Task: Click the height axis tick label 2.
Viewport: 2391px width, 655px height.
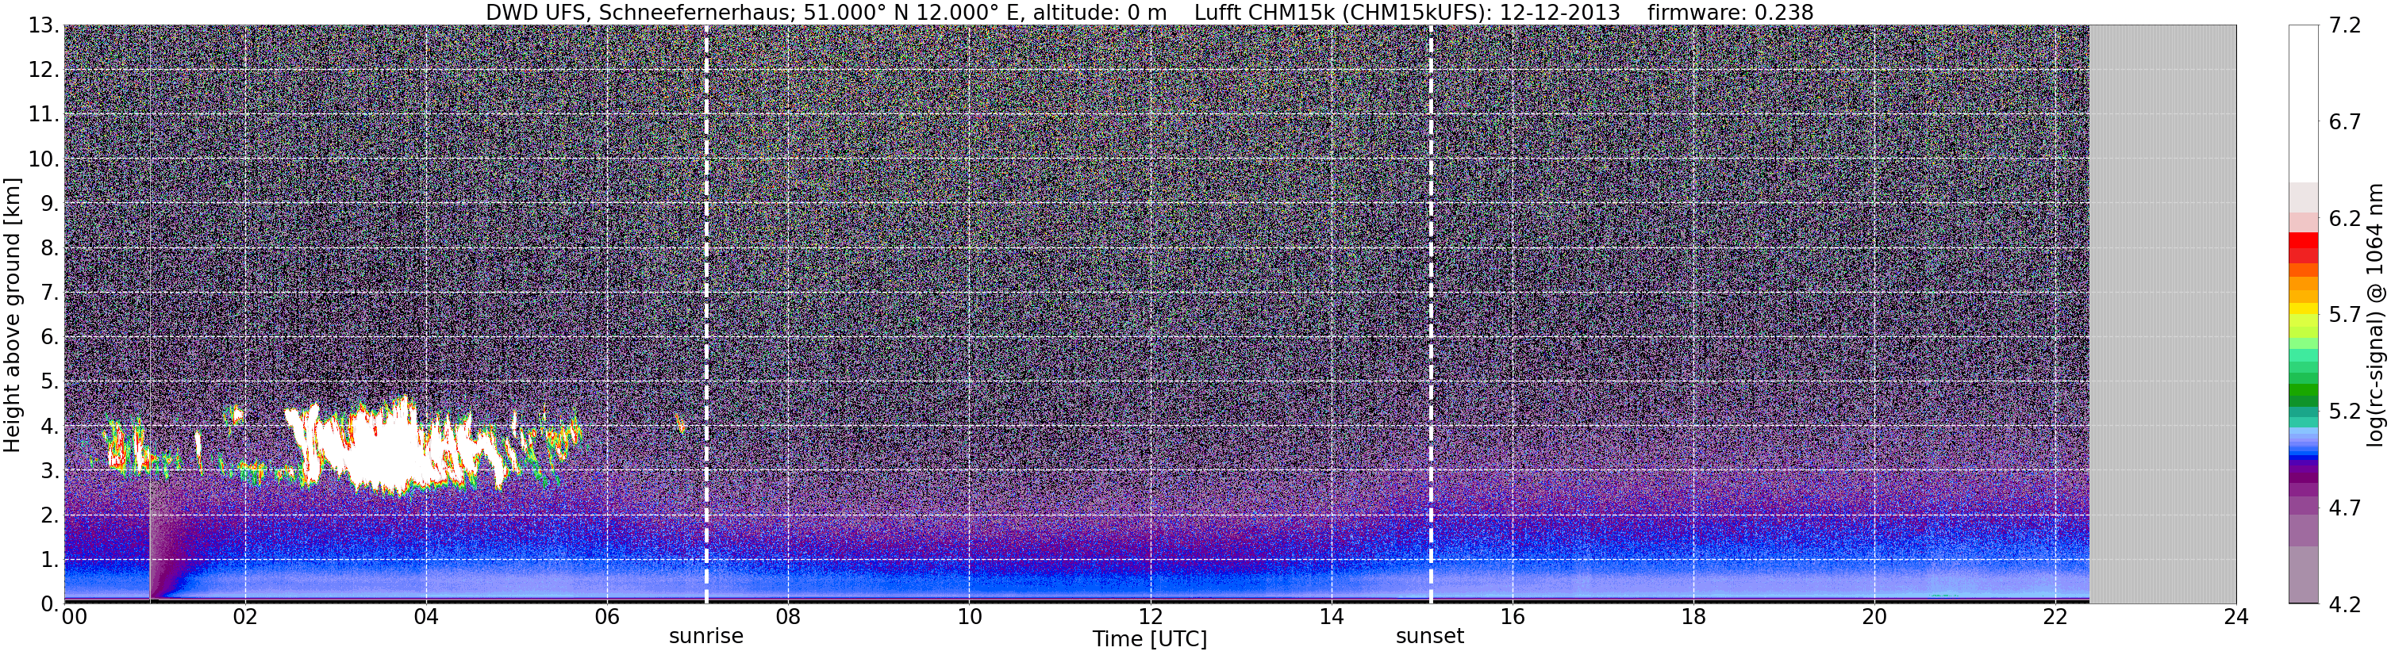Action: (50, 516)
